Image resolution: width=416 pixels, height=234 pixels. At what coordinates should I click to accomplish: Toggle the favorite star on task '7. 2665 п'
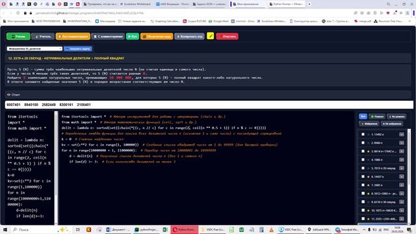369,185
